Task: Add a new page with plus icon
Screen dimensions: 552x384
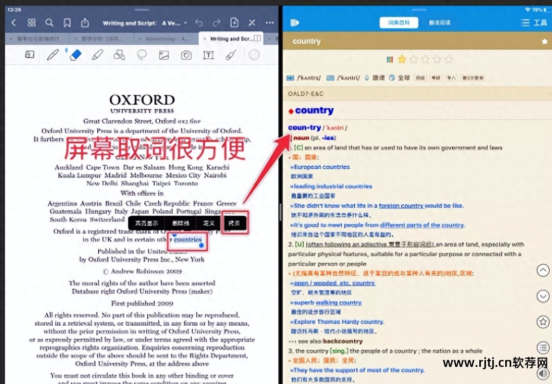Action: pos(234,23)
